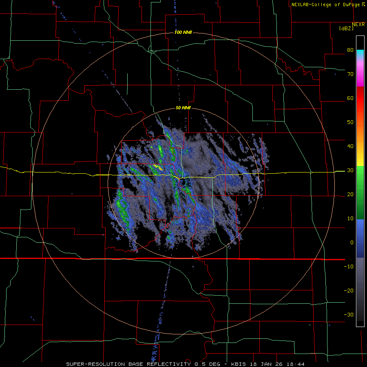367x367 pixels.
Task: Click the -10 value on dBZ scale
Action: (349, 267)
